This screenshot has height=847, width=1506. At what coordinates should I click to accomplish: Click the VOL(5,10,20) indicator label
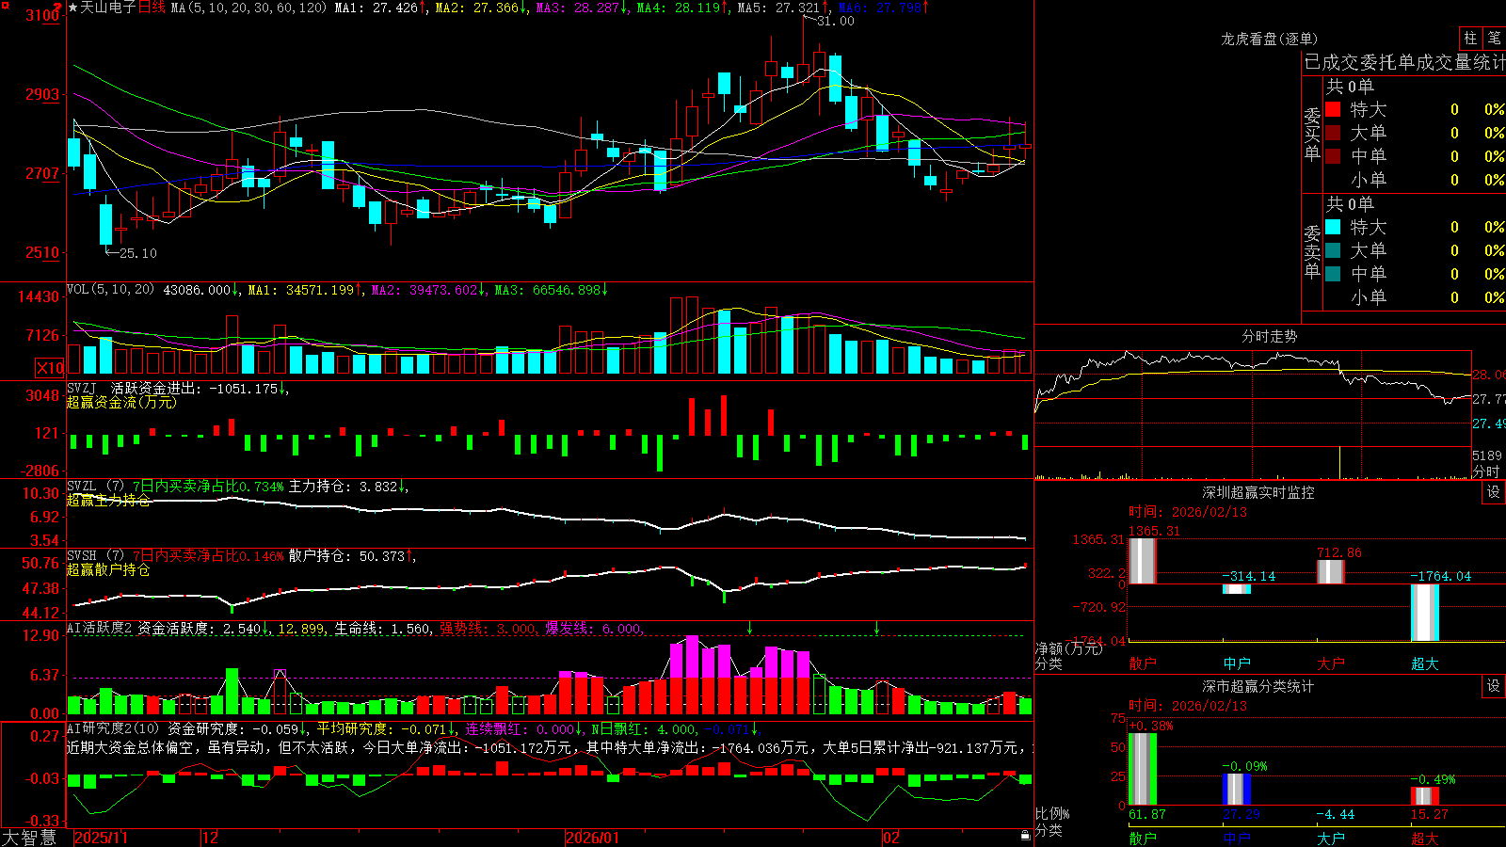110,290
